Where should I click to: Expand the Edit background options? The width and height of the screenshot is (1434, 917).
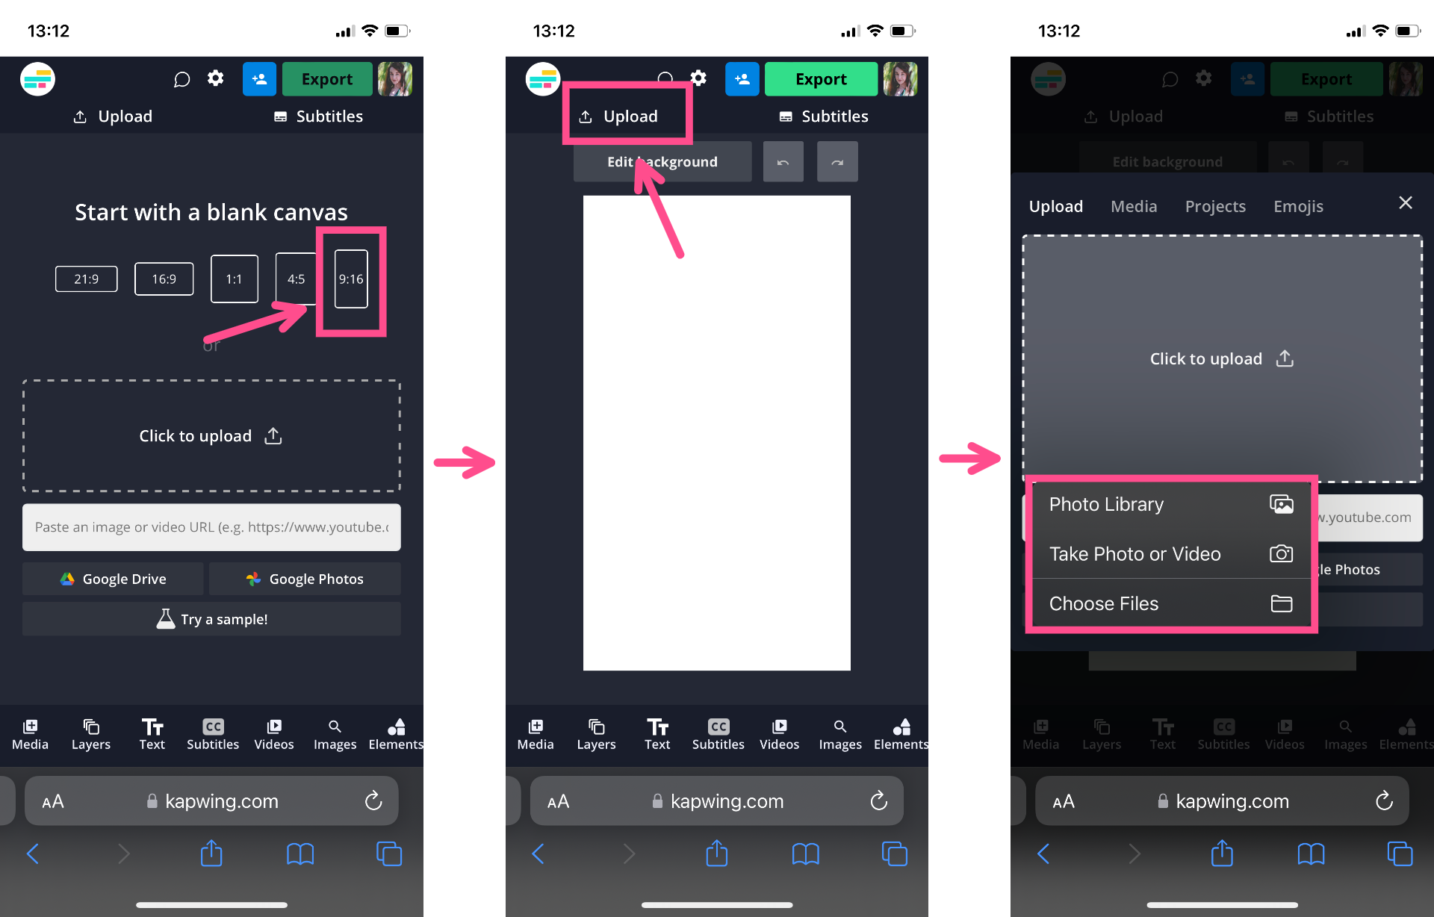(x=662, y=161)
